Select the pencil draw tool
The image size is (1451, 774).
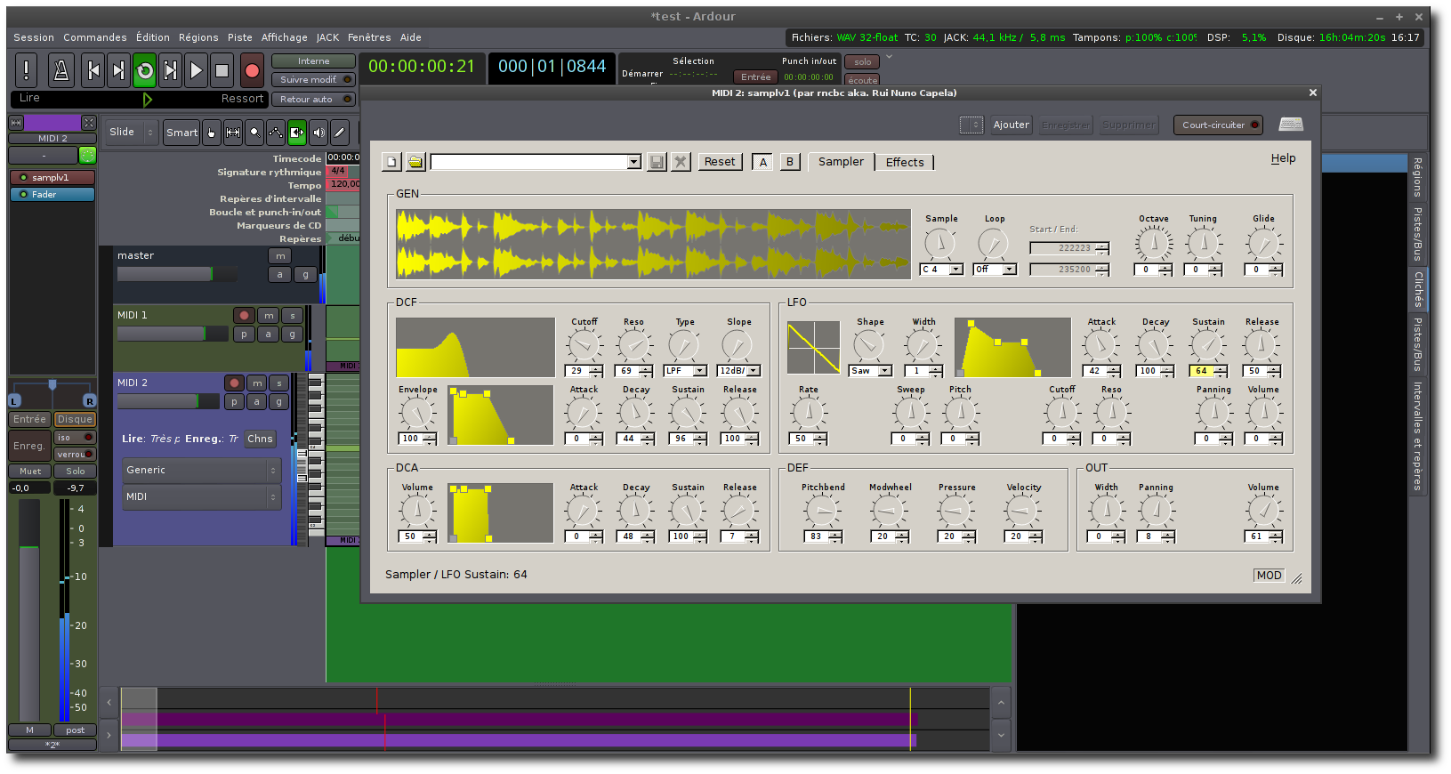click(x=340, y=133)
